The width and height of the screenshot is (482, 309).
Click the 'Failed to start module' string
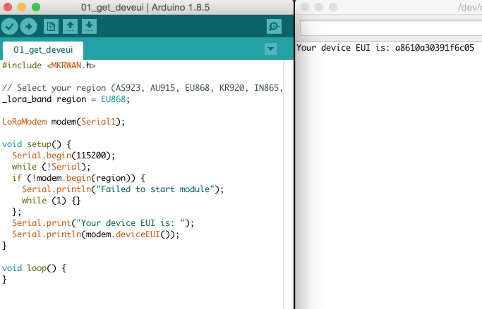(x=155, y=189)
